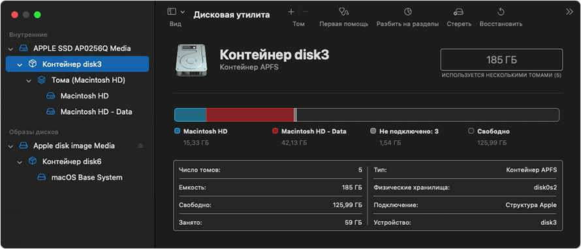Click Тип Контейнер APFS value

click(531, 170)
